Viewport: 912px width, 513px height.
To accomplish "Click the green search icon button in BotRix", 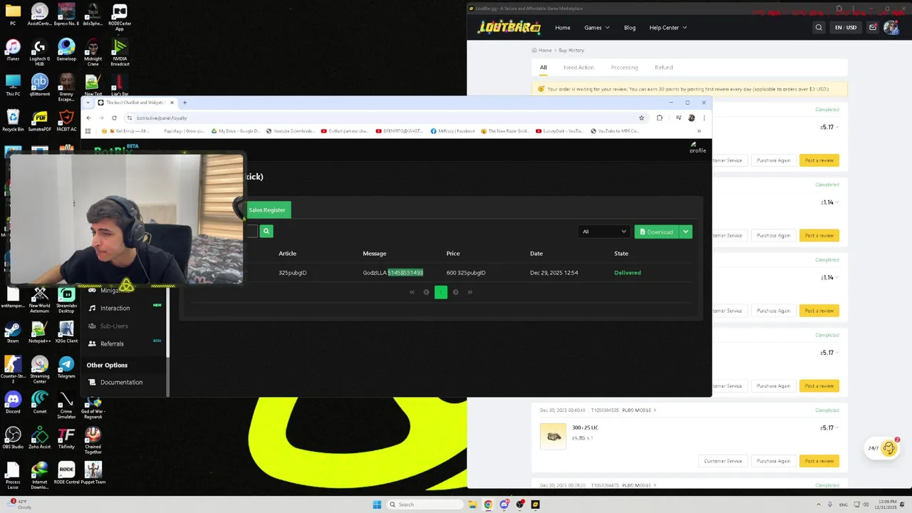I will (x=266, y=231).
